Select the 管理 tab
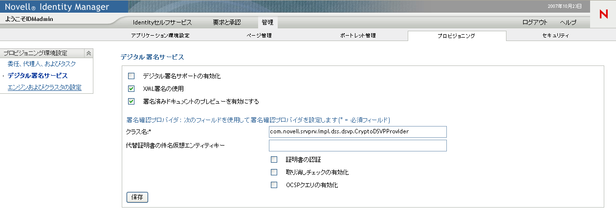 tap(267, 22)
